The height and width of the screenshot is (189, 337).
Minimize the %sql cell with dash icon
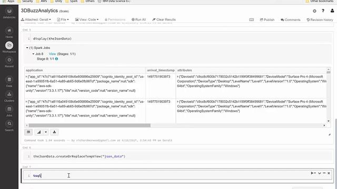tap(324, 173)
